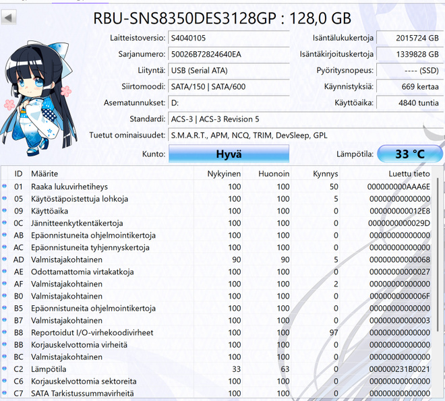Click status dot for attribute 01
This screenshot has height=401, width=445.
(x=4, y=186)
